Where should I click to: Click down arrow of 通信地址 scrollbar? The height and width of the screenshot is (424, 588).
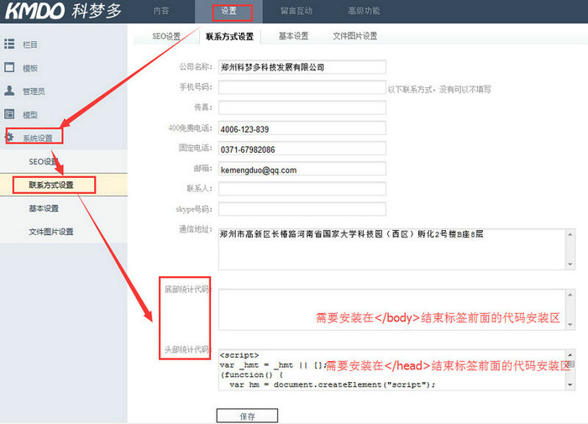pos(570,264)
